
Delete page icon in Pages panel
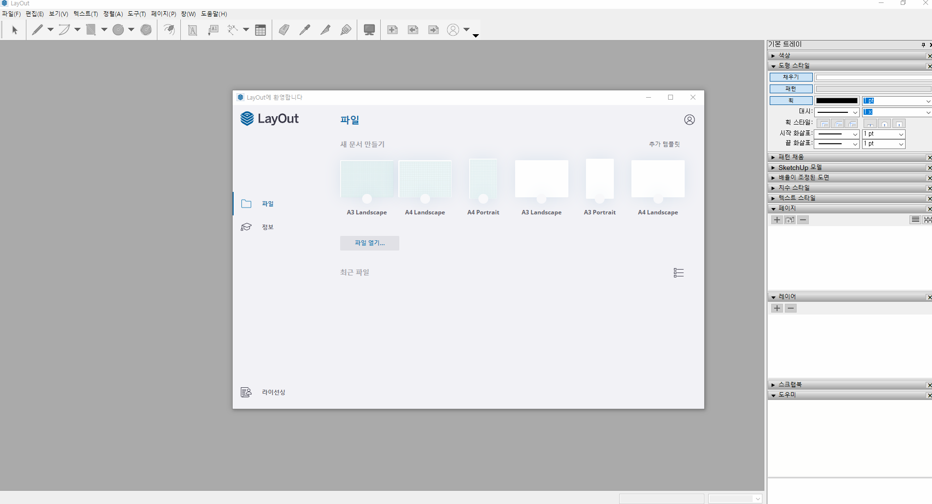coord(803,220)
